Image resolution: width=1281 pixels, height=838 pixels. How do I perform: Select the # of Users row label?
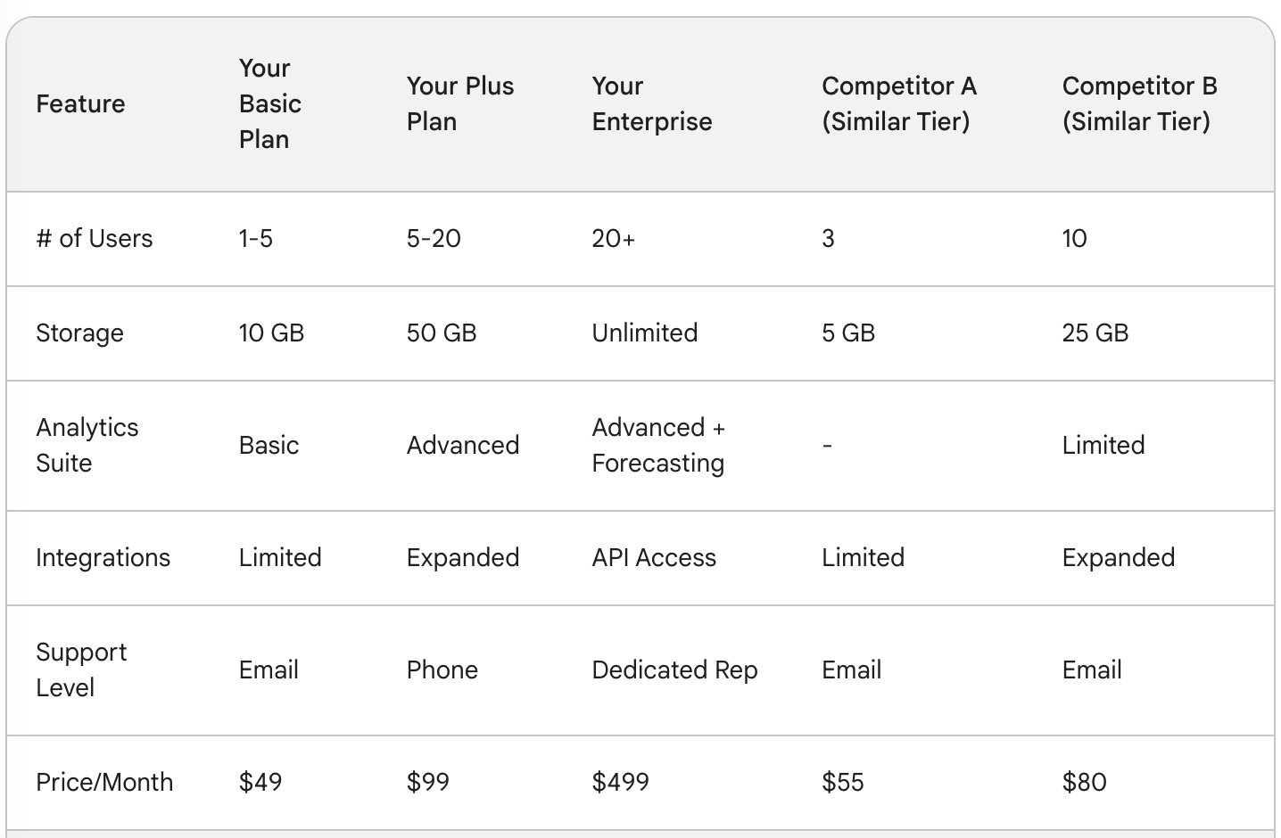(95, 239)
